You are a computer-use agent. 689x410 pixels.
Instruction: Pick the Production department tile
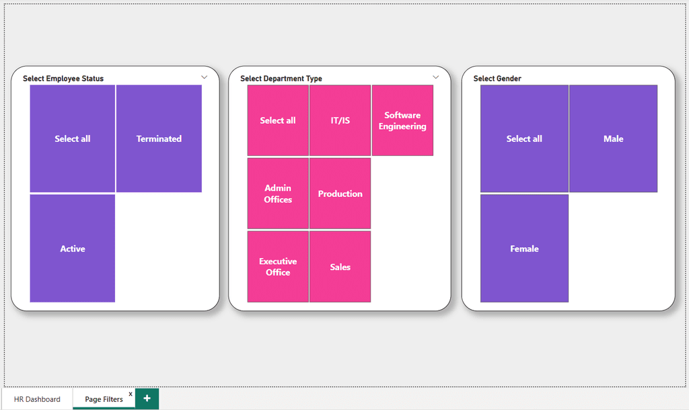(340, 194)
